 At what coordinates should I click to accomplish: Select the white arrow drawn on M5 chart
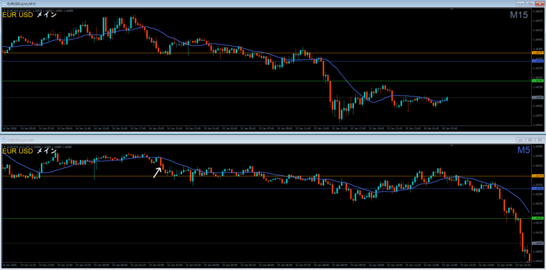(x=158, y=172)
